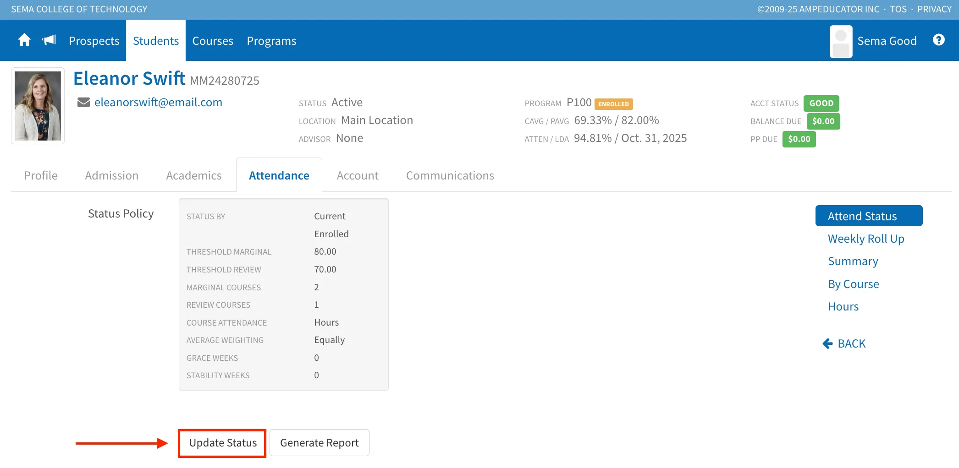Viewport: 959px width, 468px height.
Task: Click the Sema Good user avatar
Action: click(841, 41)
